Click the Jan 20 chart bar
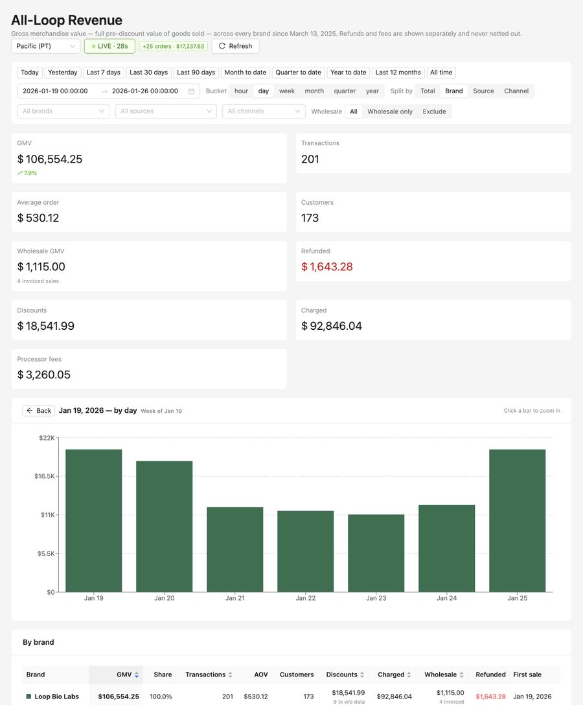Image resolution: width=583 pixels, height=705 pixels. (x=164, y=527)
